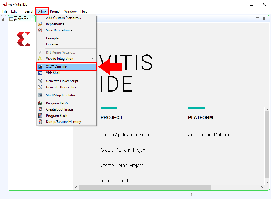Expand the Vivado Integration submenu arrow
The height and width of the screenshot is (199, 271).
[x=92, y=59]
